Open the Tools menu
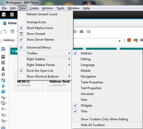Image resolution: width=143 pixels, height=129 pixels. (60, 8)
